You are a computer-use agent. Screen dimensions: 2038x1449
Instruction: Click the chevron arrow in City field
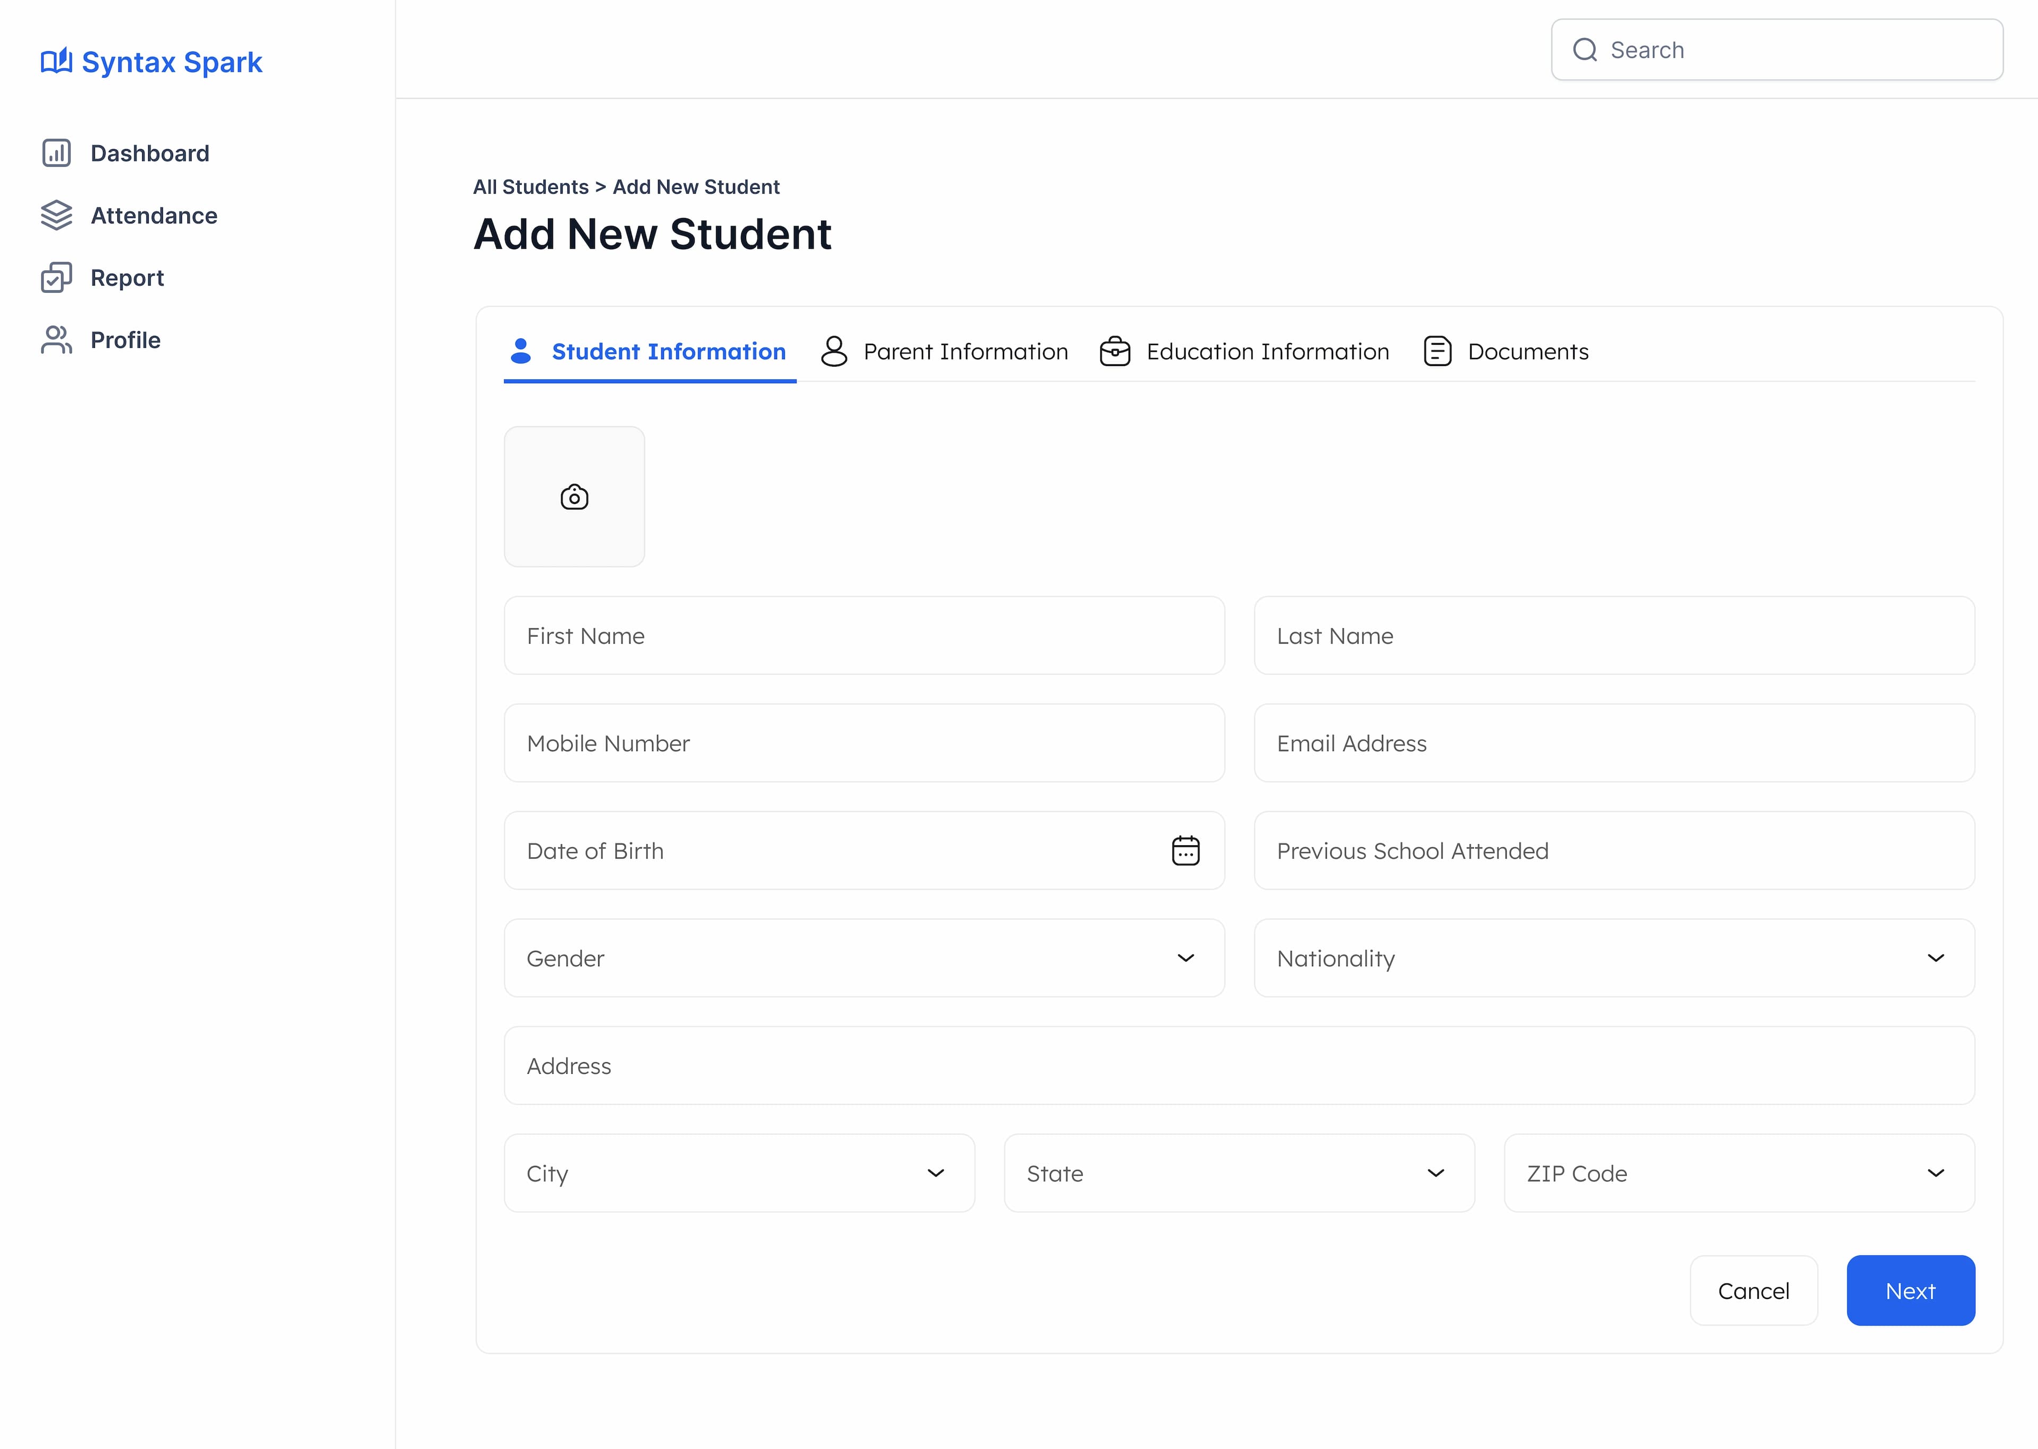tap(935, 1173)
